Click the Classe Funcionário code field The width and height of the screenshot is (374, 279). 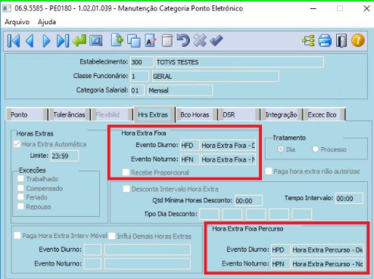tap(139, 77)
